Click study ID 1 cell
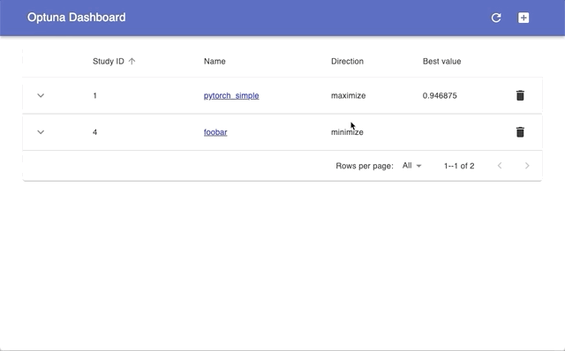 (x=94, y=96)
